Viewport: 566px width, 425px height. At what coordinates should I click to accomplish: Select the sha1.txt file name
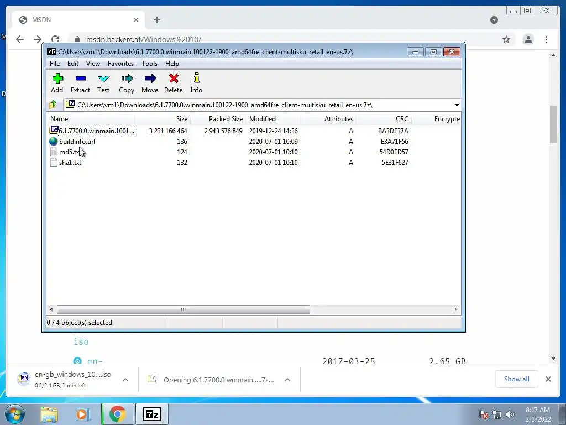click(70, 163)
